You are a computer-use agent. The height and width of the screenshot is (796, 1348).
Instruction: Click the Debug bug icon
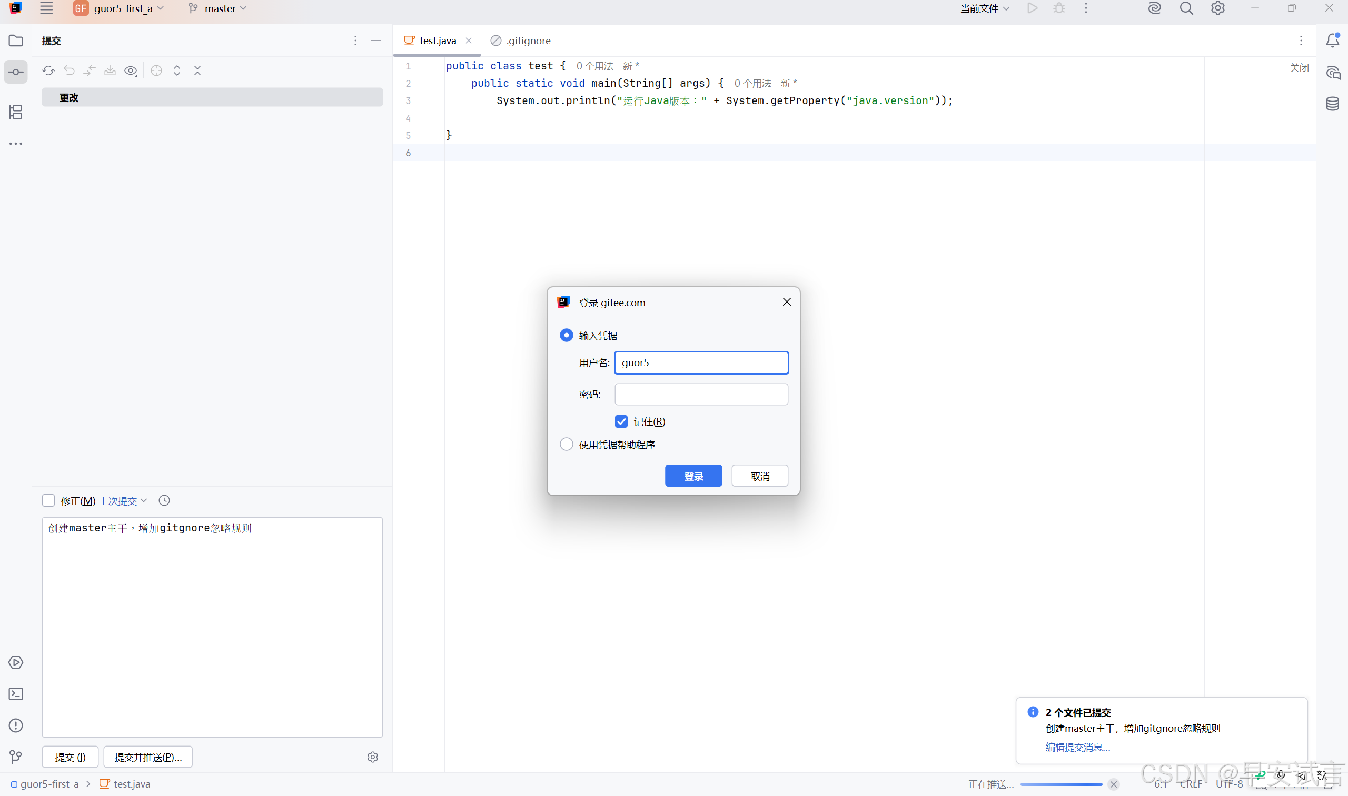point(1059,8)
